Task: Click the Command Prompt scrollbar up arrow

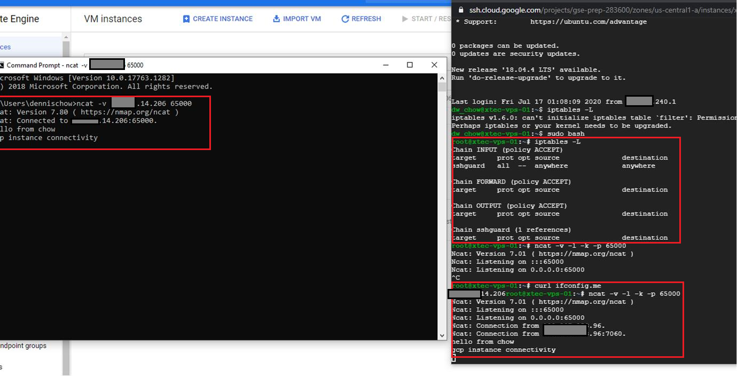Action: (x=442, y=78)
